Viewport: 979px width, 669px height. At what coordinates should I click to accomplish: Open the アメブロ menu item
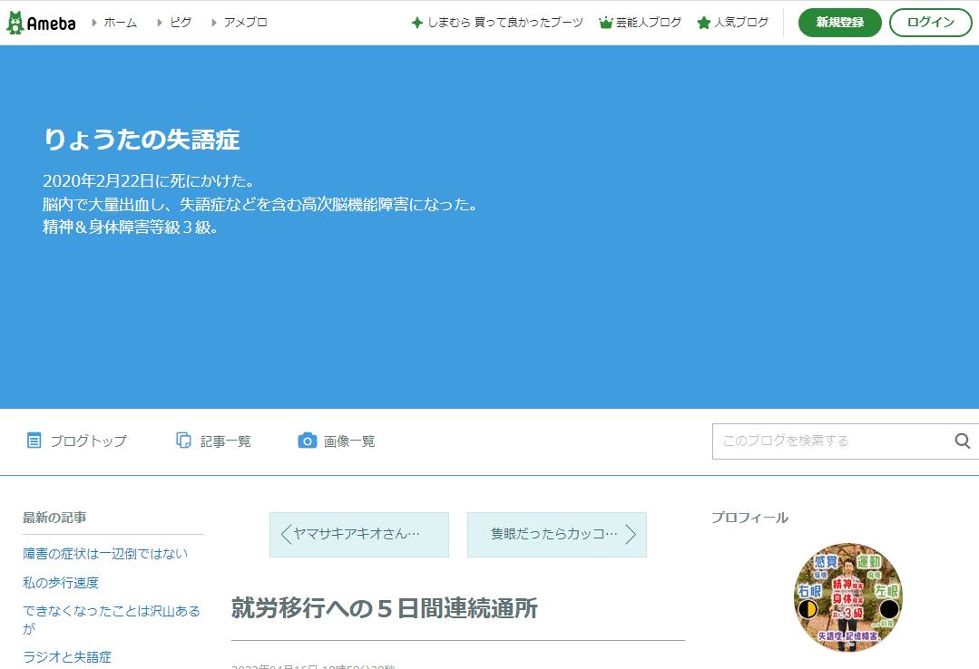pyautogui.click(x=245, y=23)
